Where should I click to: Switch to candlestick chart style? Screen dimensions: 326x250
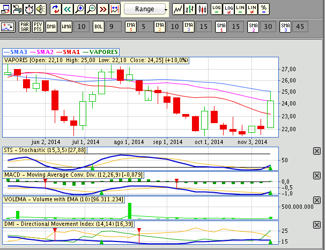[x=202, y=9]
